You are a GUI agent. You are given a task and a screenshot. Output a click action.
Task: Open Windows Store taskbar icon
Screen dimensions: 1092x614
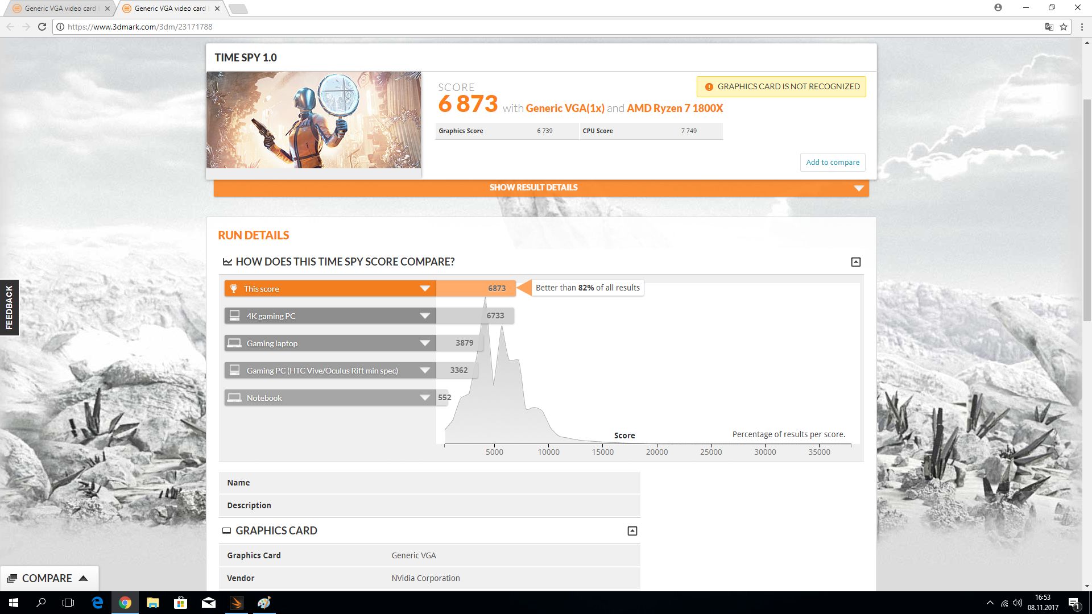tap(180, 603)
